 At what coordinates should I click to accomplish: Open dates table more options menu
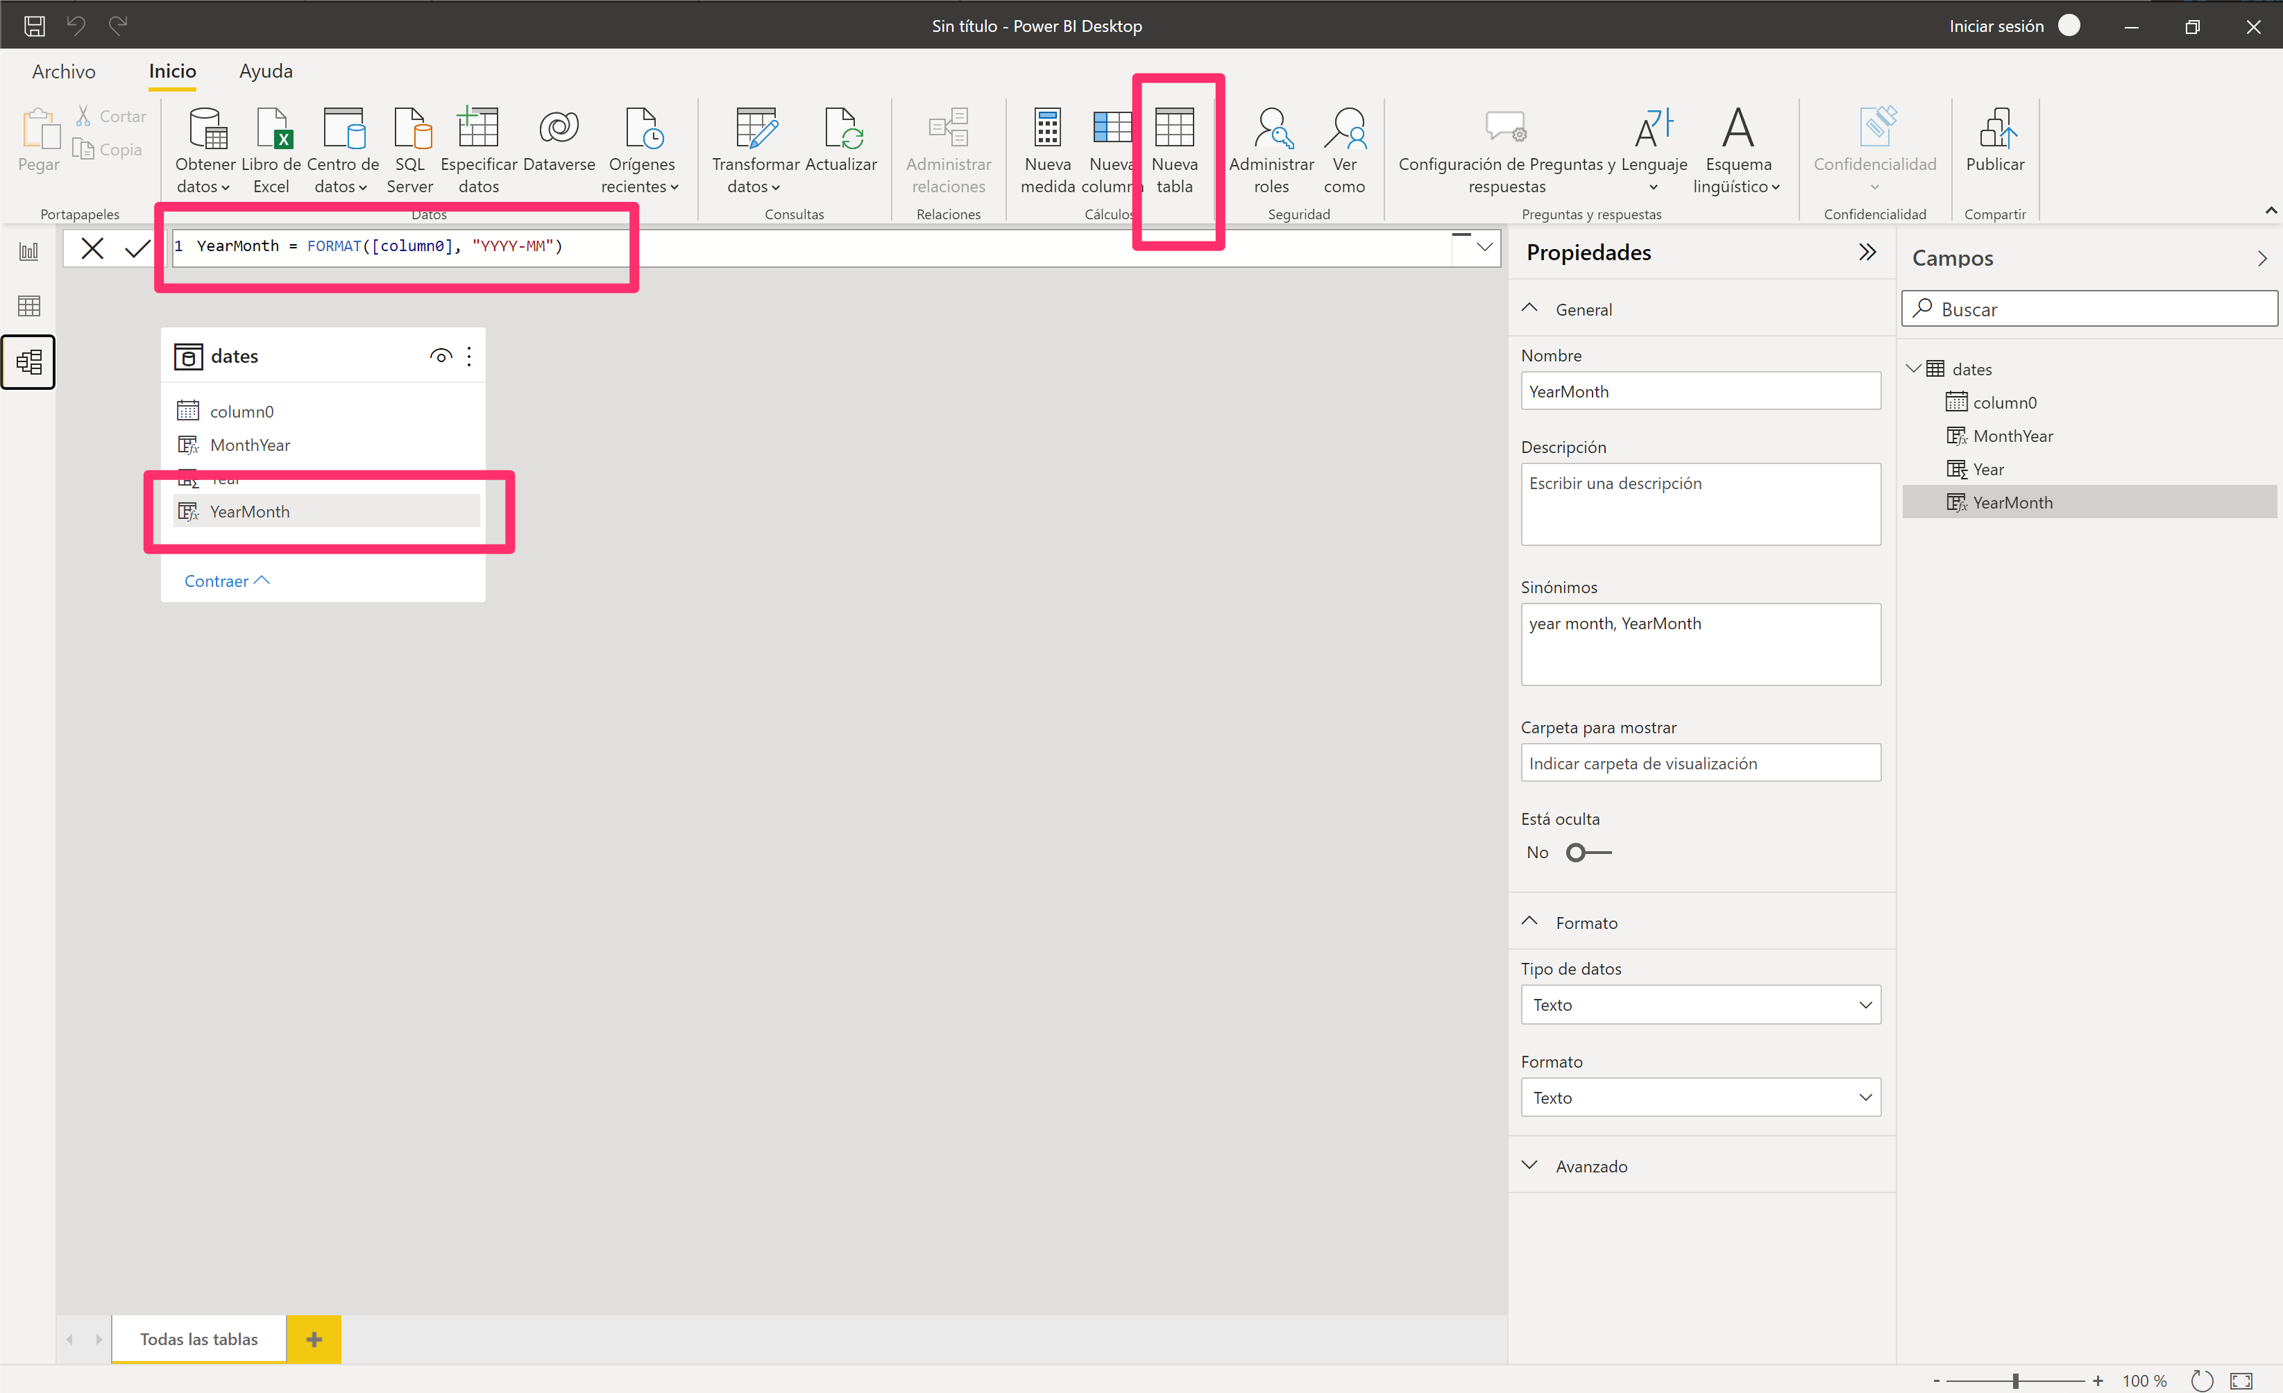(x=469, y=357)
